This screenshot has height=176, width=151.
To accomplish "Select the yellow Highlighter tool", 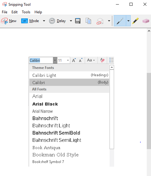I will pos(135,21).
